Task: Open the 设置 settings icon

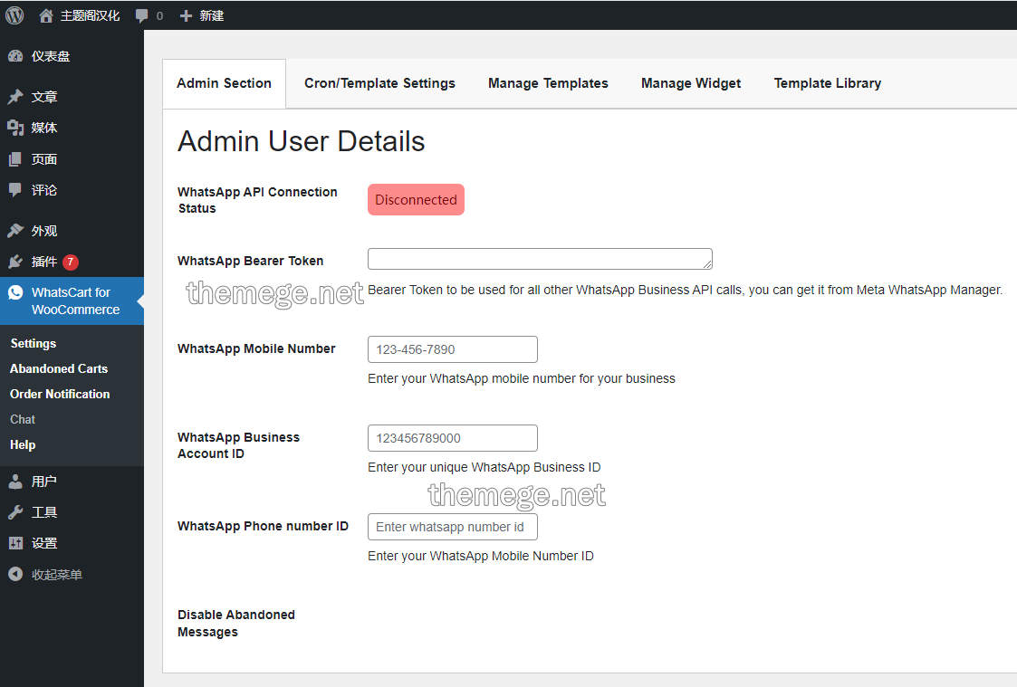Action: [x=15, y=543]
